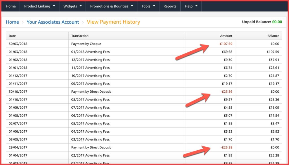
Task: Expand the Tools dropdown arrow
Action: click(x=154, y=6)
